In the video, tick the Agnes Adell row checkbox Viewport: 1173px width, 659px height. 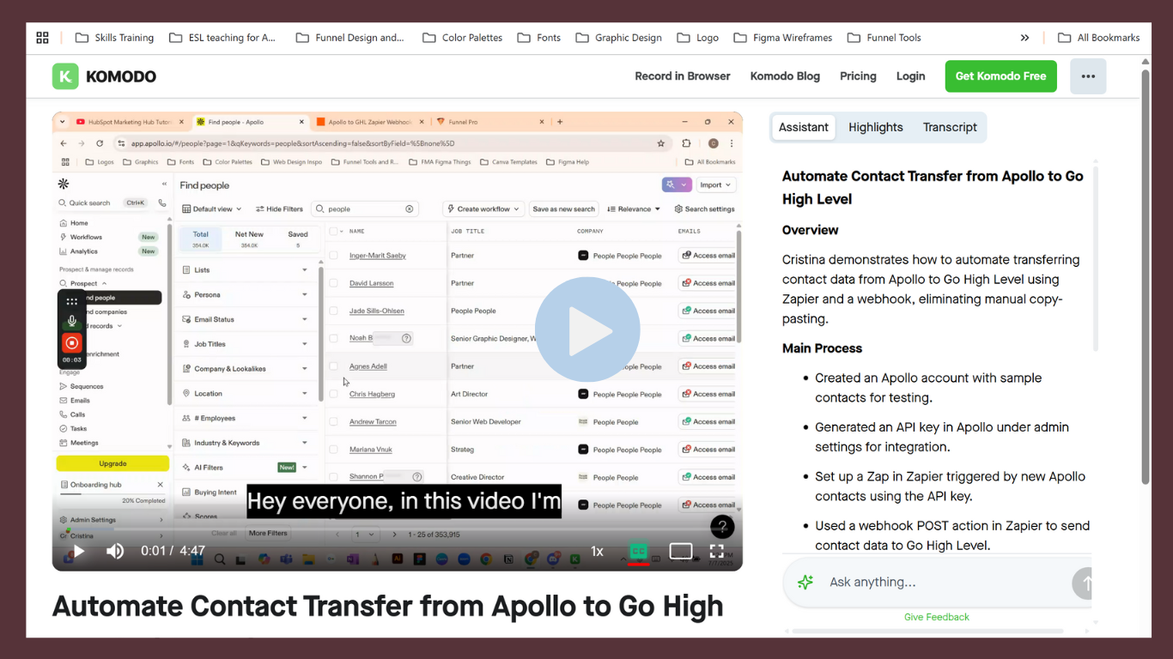coord(333,366)
